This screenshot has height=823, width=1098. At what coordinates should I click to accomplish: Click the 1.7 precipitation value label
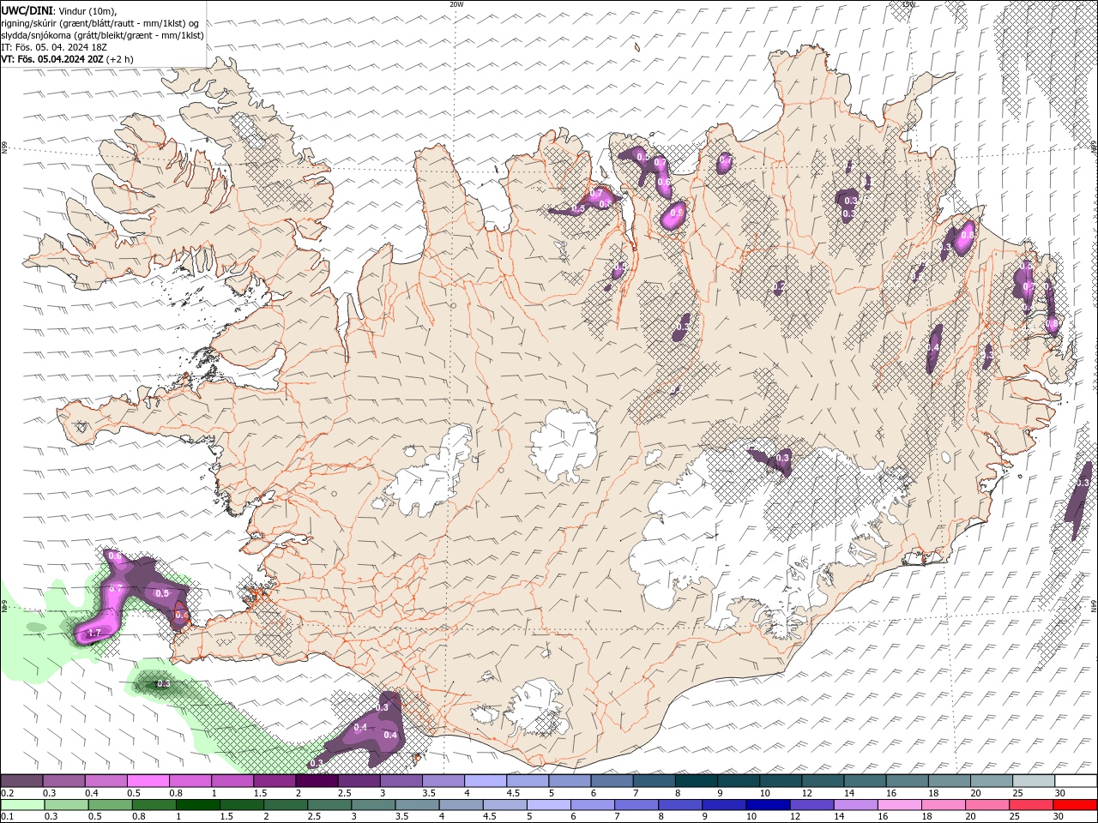(x=94, y=634)
